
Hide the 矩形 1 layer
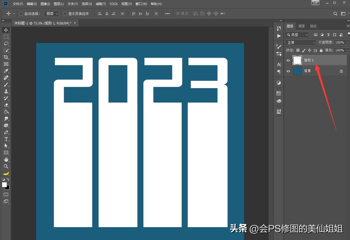click(x=288, y=60)
